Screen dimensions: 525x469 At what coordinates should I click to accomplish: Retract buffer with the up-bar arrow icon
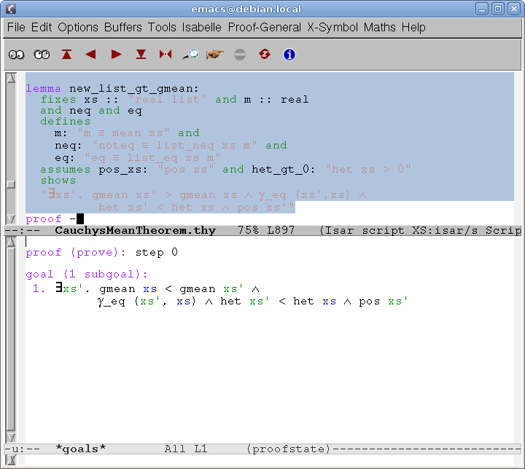67,55
